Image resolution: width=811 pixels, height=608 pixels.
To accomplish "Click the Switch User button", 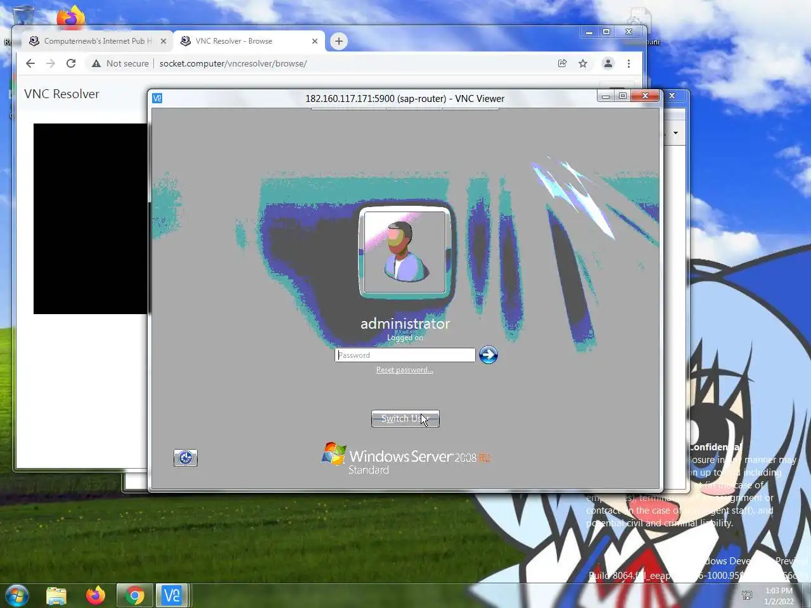I will point(405,419).
